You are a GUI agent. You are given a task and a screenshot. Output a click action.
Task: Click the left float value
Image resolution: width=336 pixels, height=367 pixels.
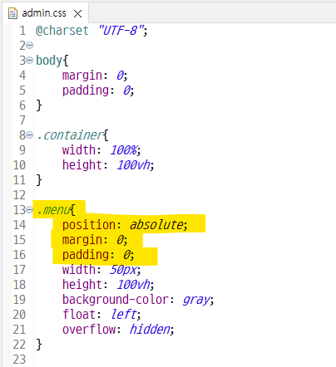(124, 315)
